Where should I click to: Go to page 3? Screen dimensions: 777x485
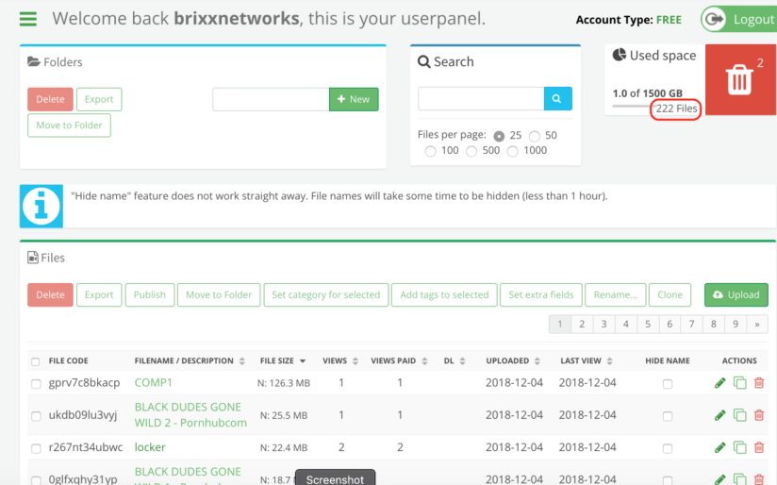603,324
